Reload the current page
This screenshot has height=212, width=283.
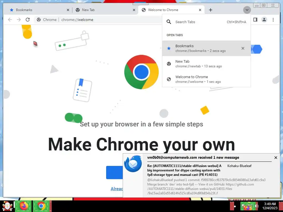[28, 20]
